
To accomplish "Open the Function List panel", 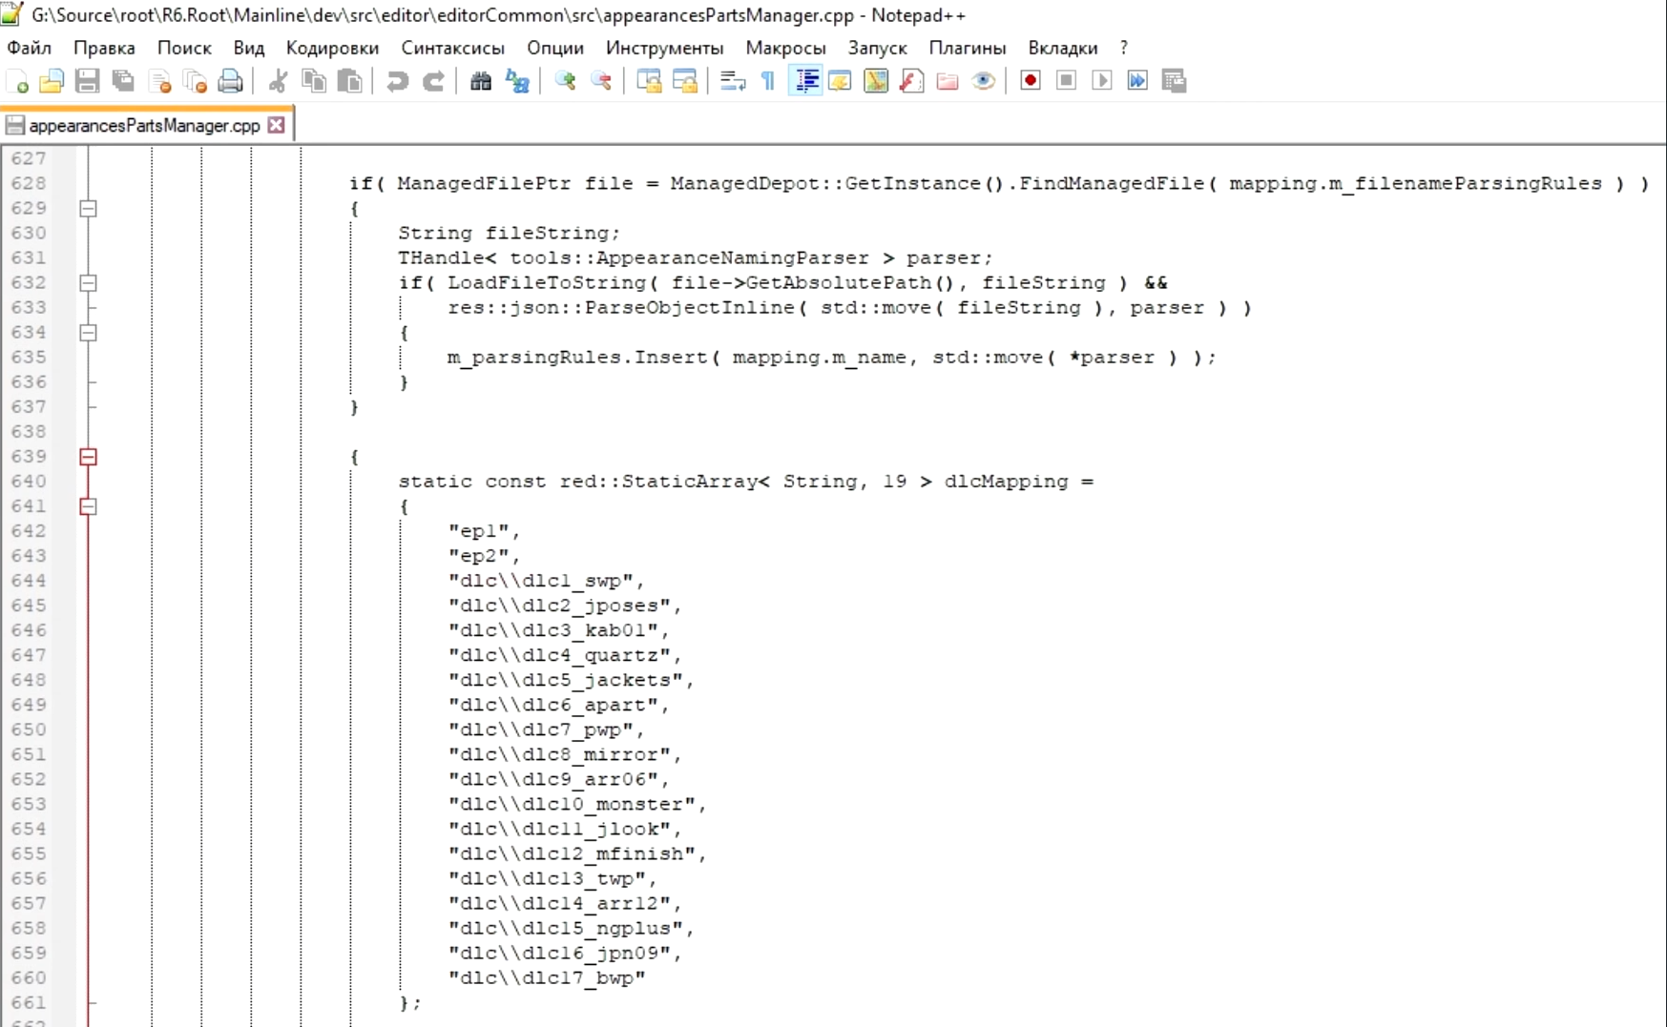I will [912, 81].
